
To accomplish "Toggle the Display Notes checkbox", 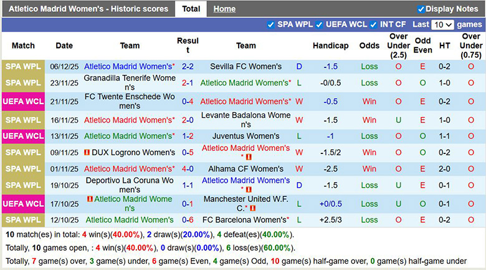I will tap(421, 9).
